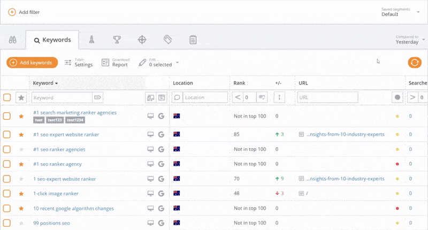Check the box for #1 seo expert website ranker

7,134
